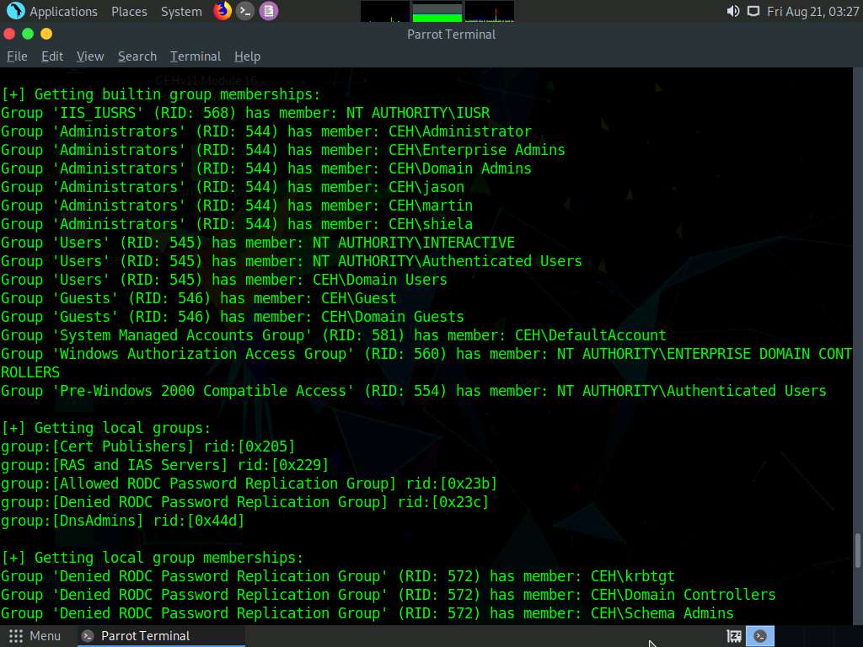863x647 pixels.
Task: Click 'CEH\Domain Users' text
Action: pyautogui.click(x=380, y=280)
